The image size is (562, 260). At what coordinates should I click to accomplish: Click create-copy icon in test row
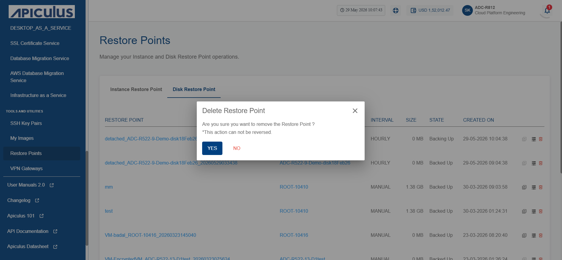tap(524, 211)
